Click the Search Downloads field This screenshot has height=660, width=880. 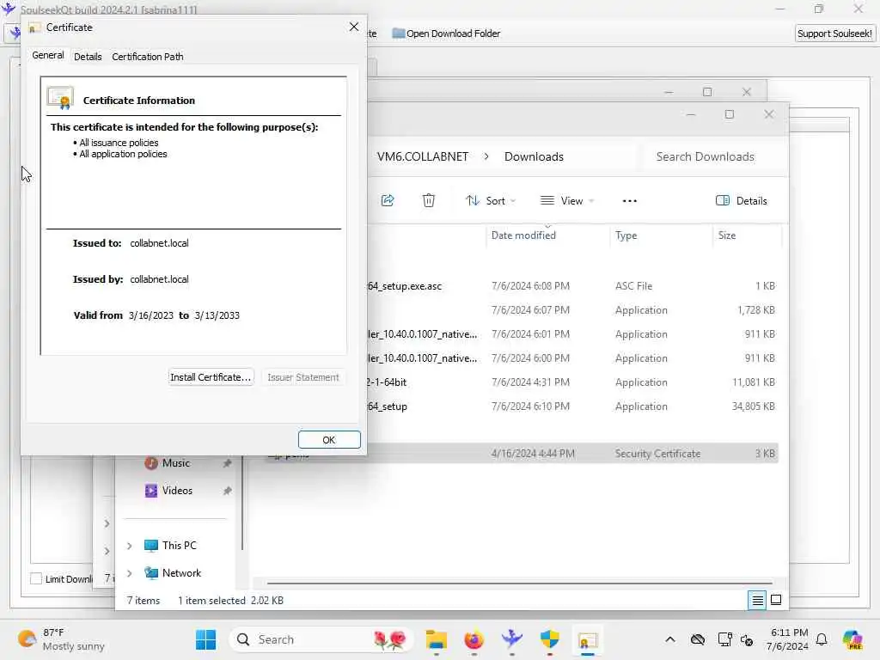[712, 156]
